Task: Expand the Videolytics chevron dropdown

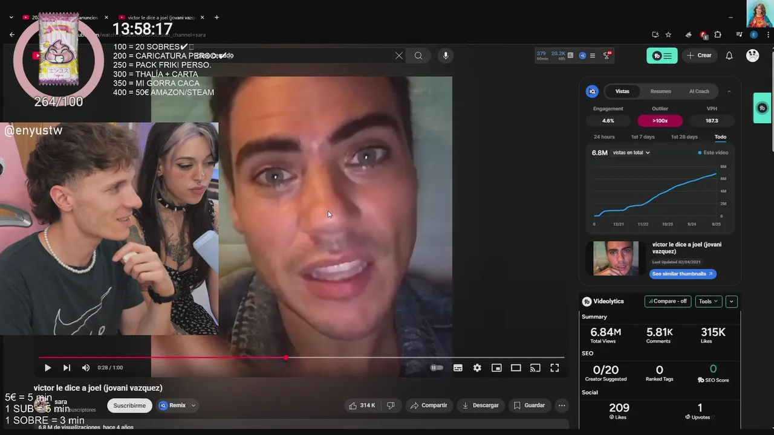Action: point(732,301)
